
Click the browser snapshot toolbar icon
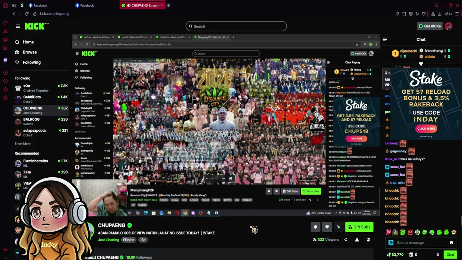[x=404, y=14]
